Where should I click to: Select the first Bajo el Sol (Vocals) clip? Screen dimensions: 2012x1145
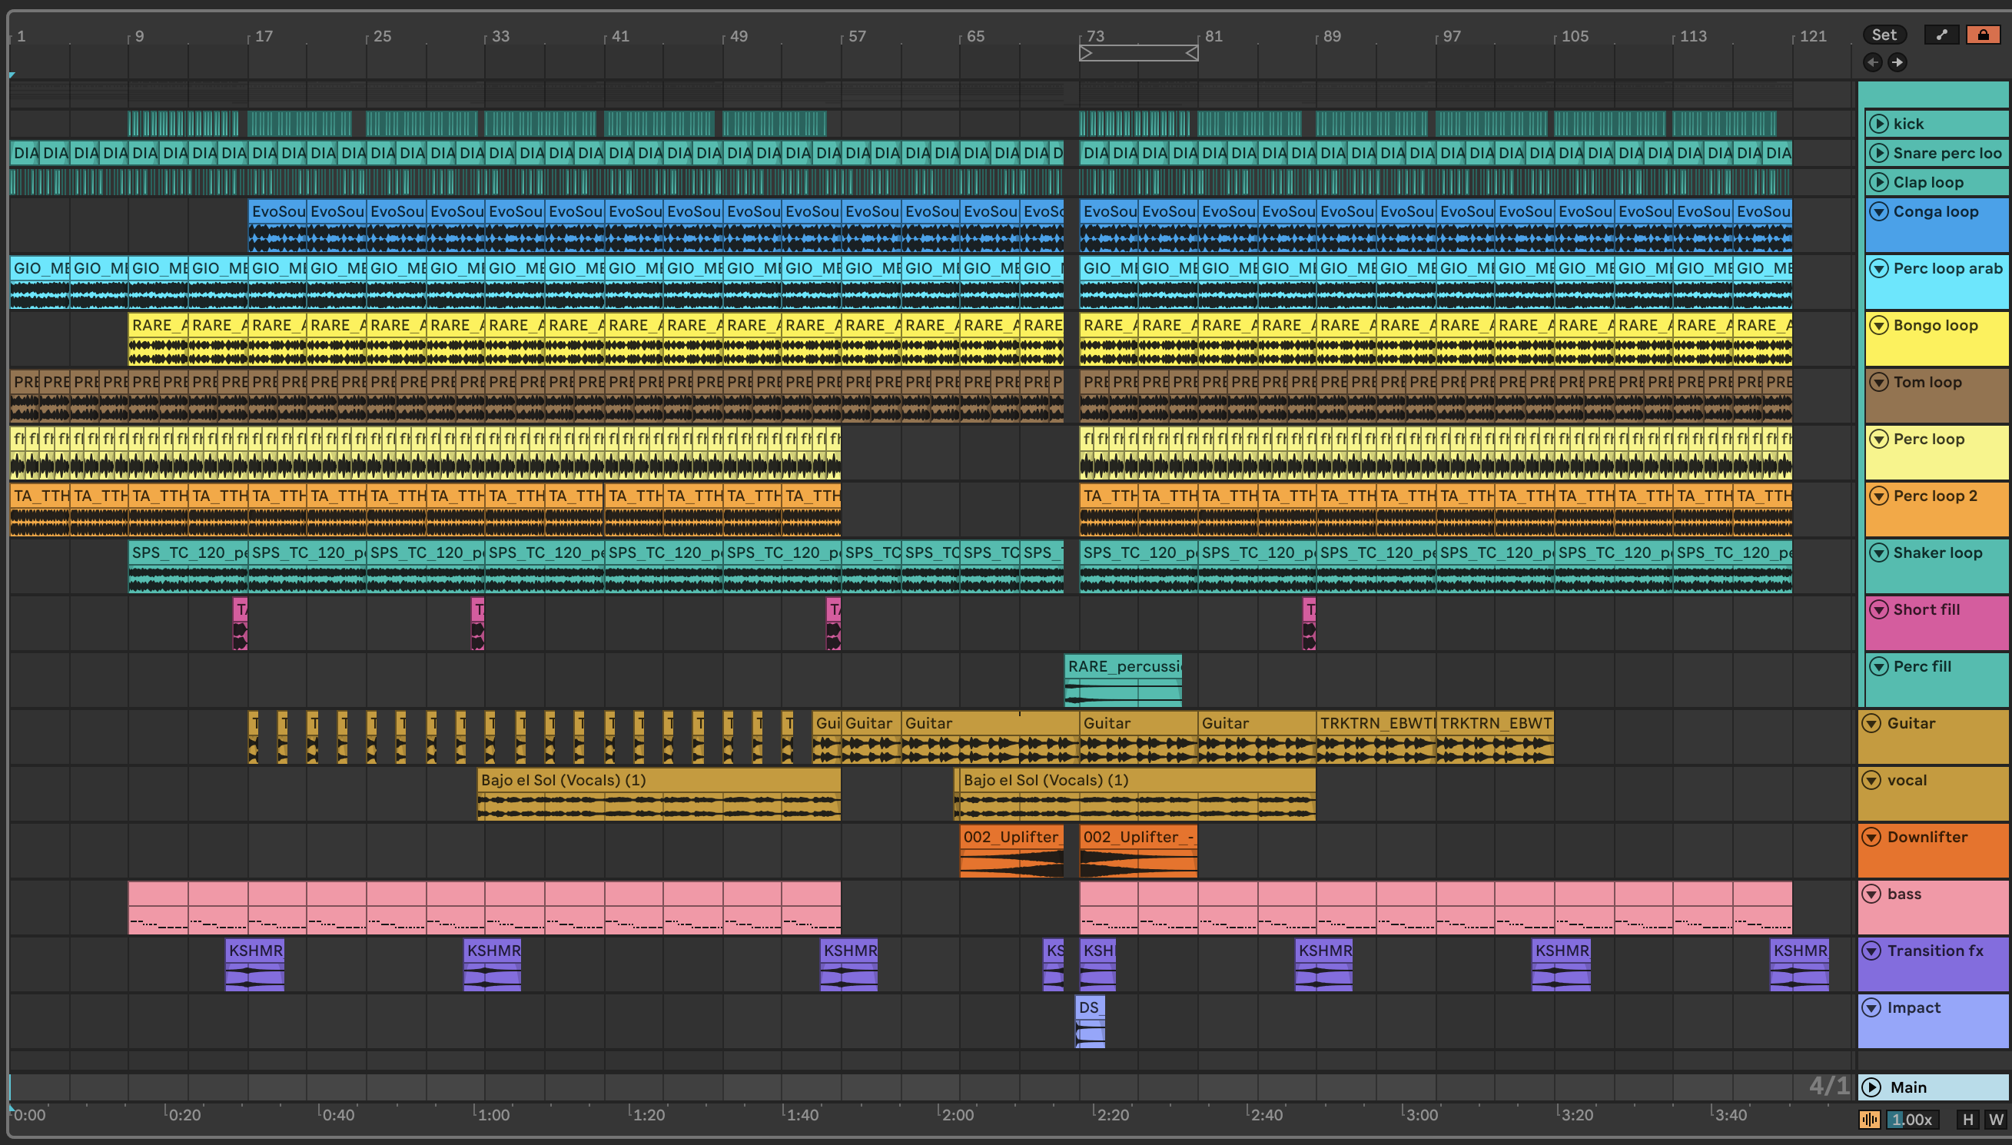click(x=659, y=794)
